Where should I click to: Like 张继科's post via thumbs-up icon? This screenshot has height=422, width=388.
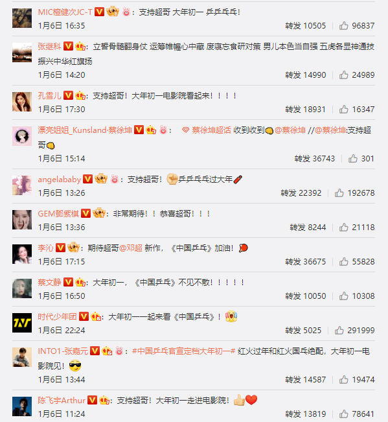pos(344,75)
